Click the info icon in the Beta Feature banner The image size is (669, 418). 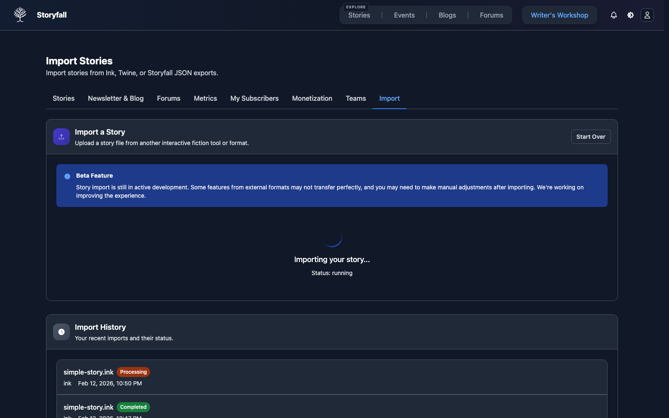click(67, 176)
